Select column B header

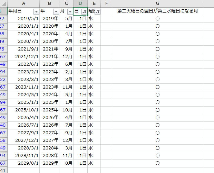tap(49, 3)
